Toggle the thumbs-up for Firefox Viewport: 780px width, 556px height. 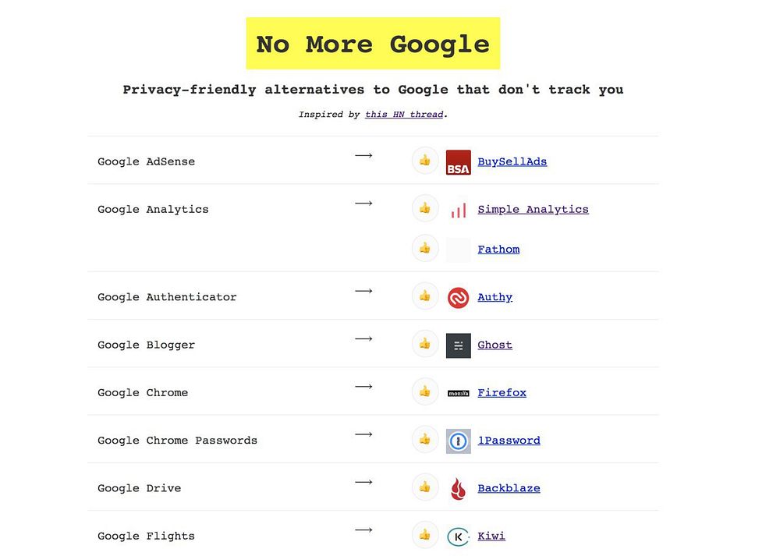coord(425,391)
